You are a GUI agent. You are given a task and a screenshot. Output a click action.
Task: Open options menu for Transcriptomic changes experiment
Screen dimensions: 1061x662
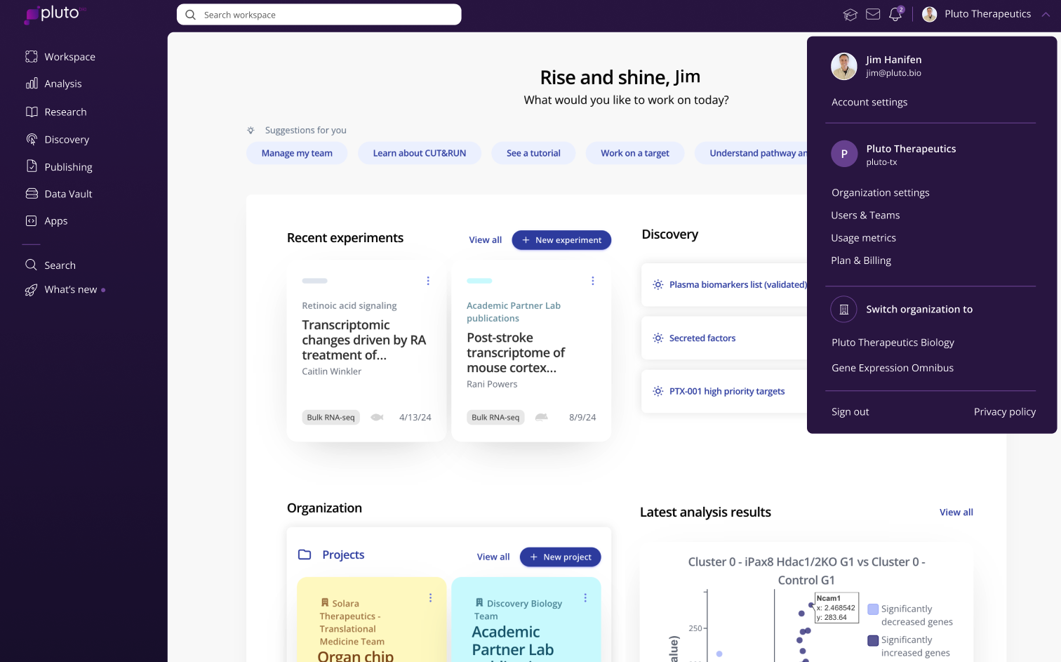pos(428,281)
